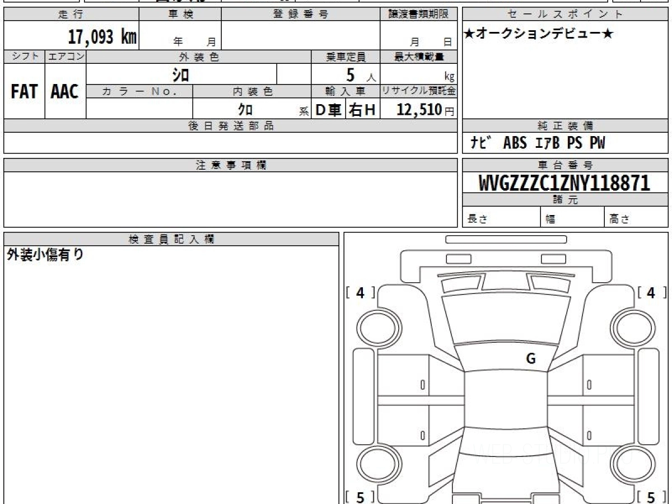Click the ★オークションデビュー★ sales point text
Screen dimensions: 672x504
coord(539,34)
